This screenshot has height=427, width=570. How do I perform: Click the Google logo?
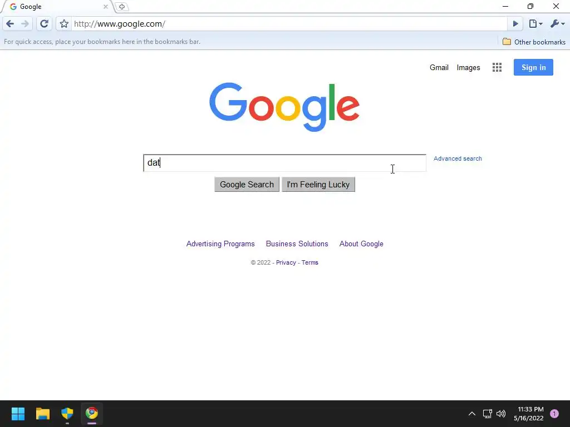click(284, 107)
